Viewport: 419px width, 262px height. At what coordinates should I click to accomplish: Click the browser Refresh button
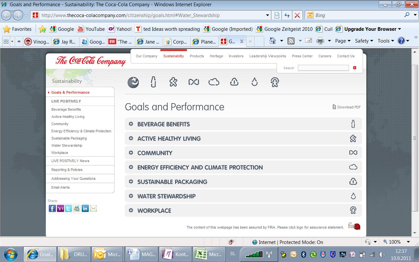pyautogui.click(x=287, y=15)
